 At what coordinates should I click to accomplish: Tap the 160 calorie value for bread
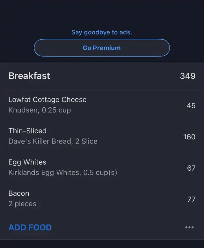coord(189,137)
